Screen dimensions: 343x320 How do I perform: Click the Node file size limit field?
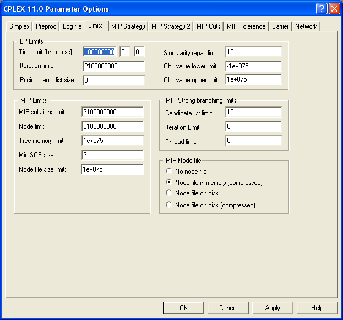click(x=112, y=169)
